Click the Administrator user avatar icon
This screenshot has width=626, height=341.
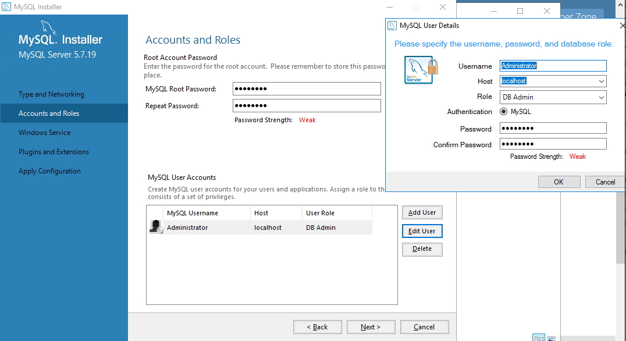coord(156,227)
